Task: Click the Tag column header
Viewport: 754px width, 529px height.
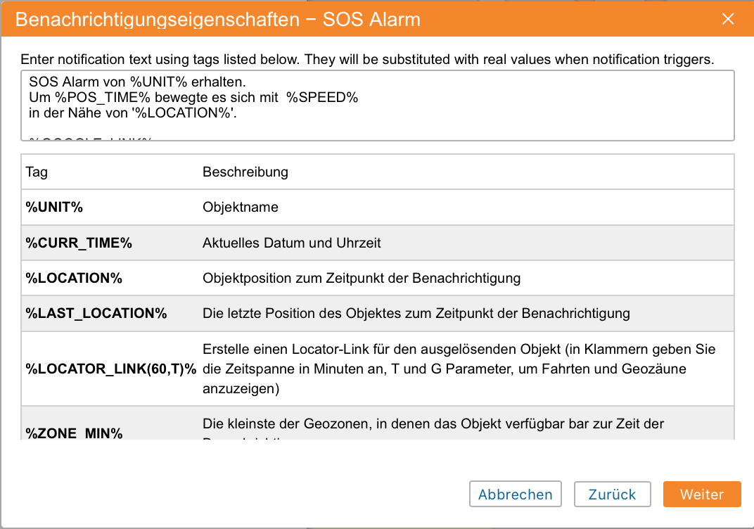Action: coord(37,172)
